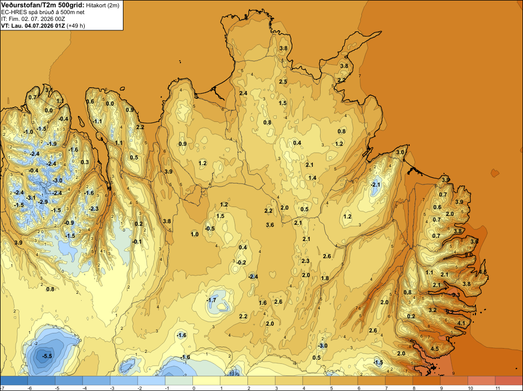Click the '-1.0' temperature reading
Image resolution: width=523 pixels, height=391 pixels.
(28, 132)
